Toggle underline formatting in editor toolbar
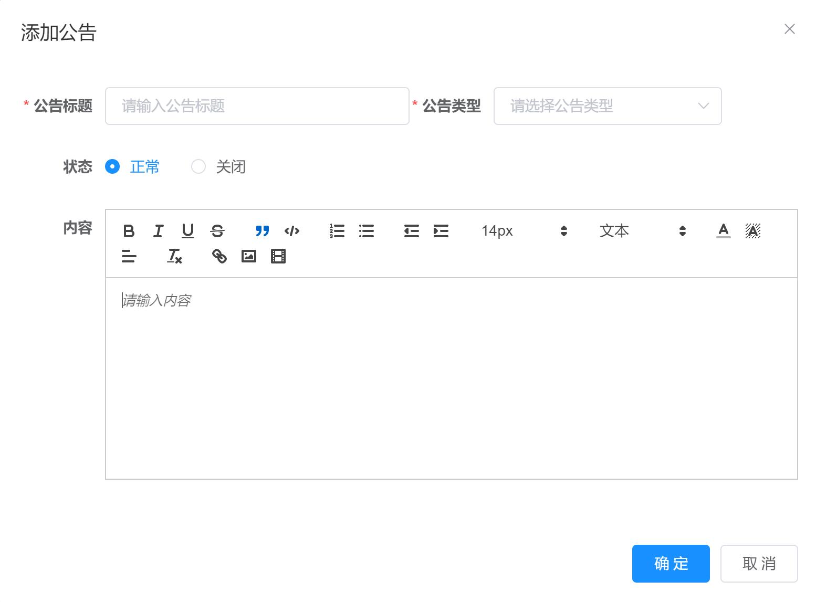Screen dimensions: 816x602 click(187, 231)
